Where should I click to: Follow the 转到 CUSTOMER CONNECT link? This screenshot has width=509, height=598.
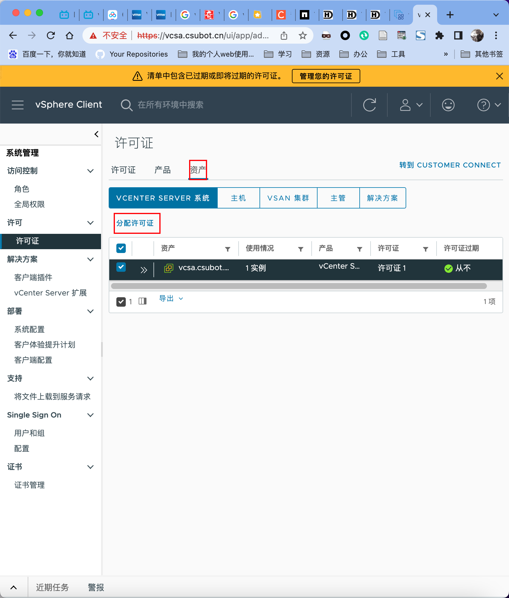pyautogui.click(x=450, y=165)
